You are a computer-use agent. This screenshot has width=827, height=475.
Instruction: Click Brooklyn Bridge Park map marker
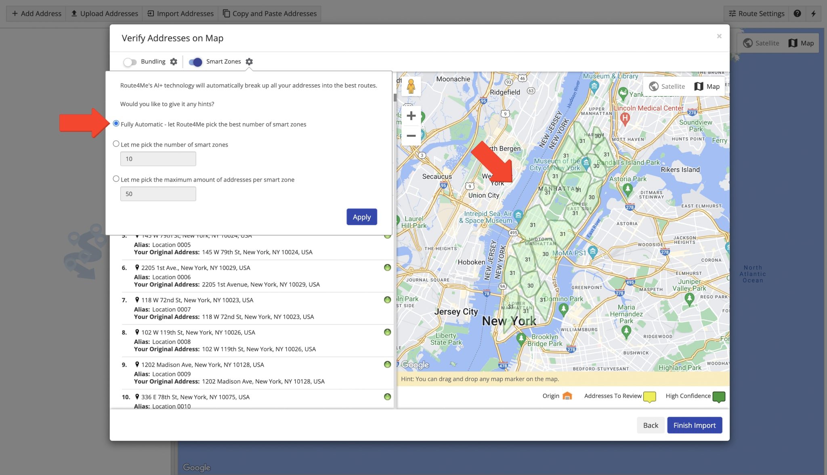521,338
